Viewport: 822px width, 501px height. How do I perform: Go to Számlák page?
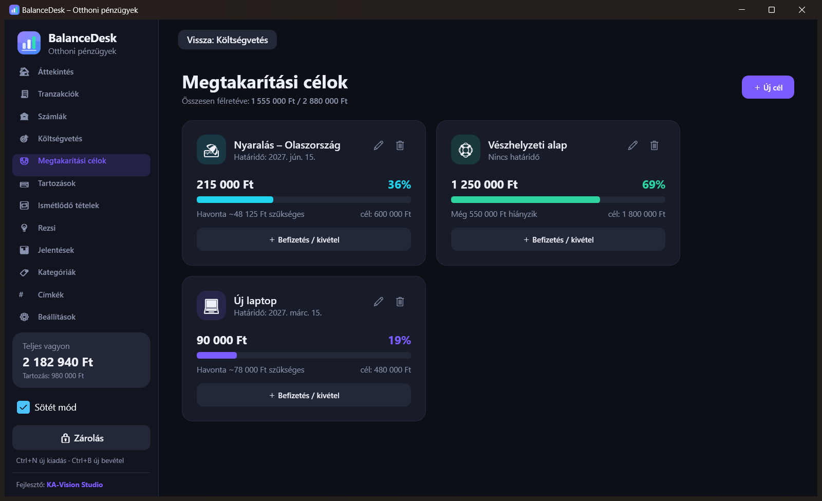pos(81,117)
